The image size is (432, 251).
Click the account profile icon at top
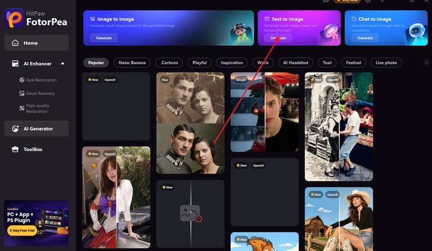click(368, 1)
